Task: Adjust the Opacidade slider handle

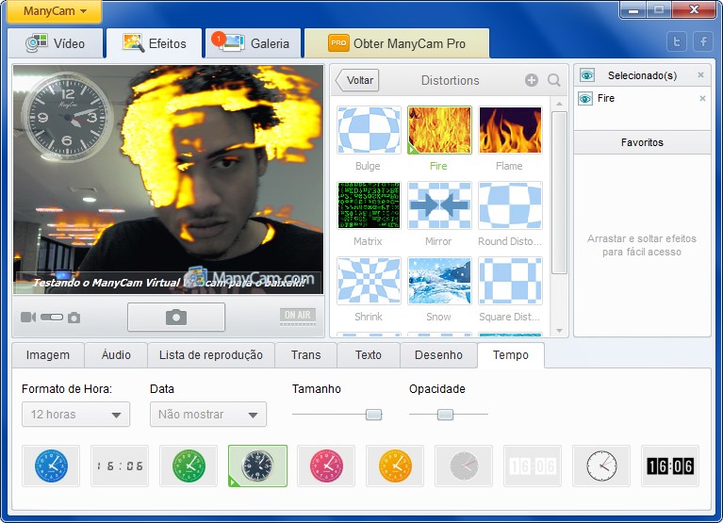Action: pos(445,415)
